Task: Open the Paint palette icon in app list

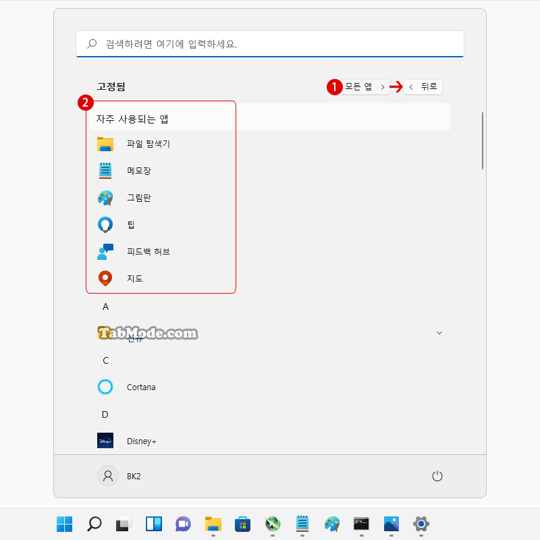Action: click(105, 198)
